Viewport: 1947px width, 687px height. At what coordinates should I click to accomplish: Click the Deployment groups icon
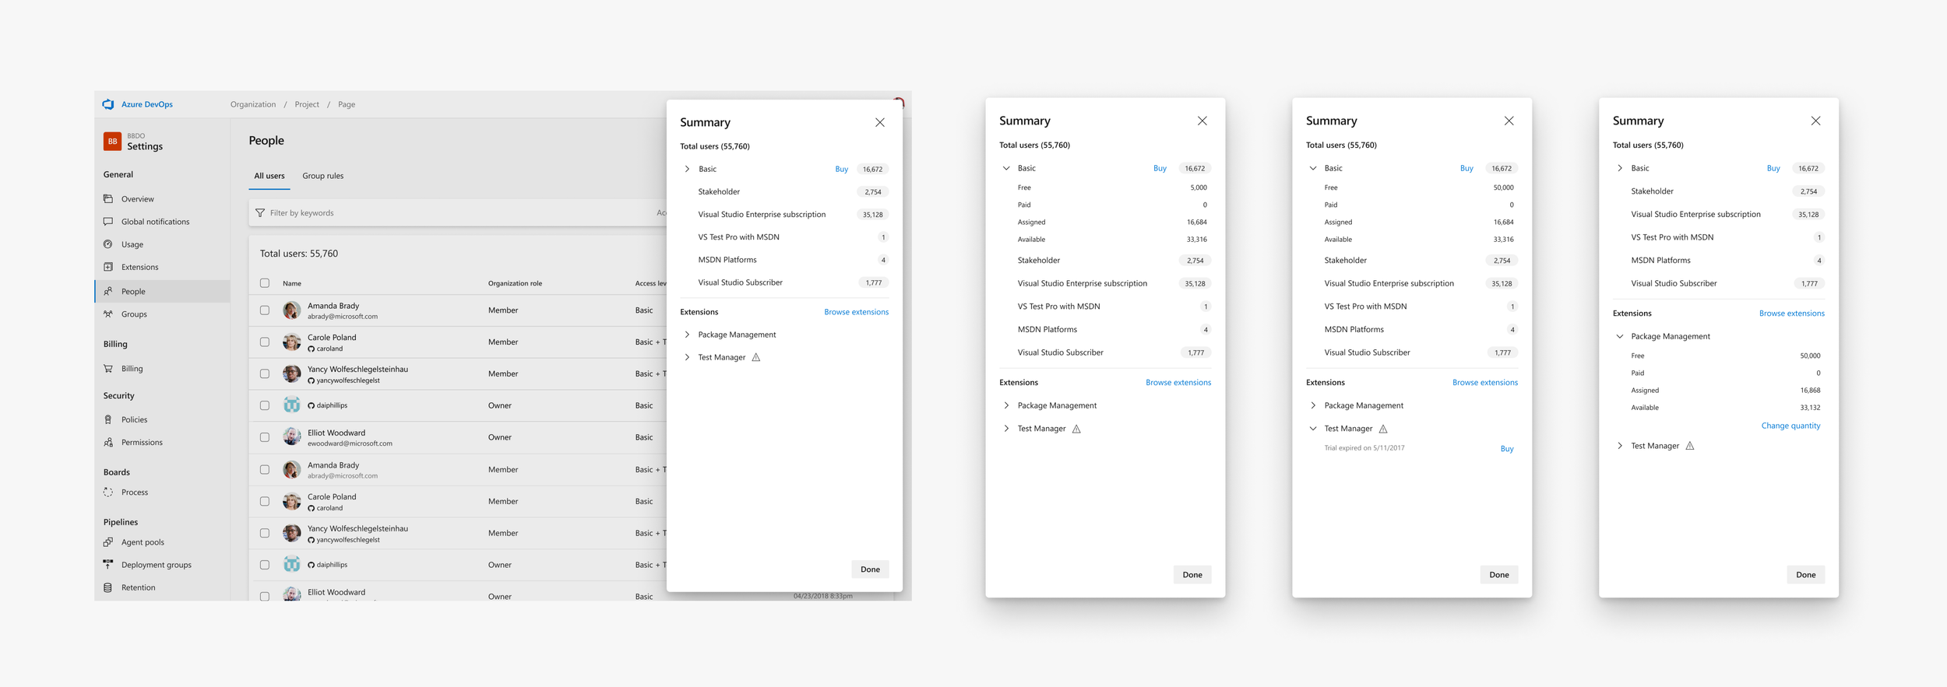coord(108,565)
